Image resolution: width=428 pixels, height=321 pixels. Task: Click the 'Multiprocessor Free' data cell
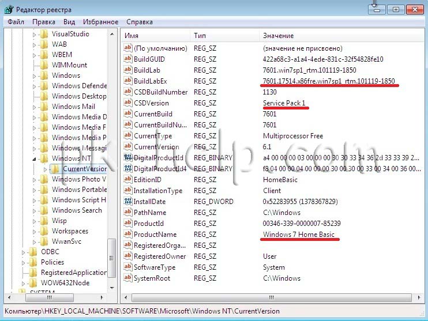click(293, 136)
